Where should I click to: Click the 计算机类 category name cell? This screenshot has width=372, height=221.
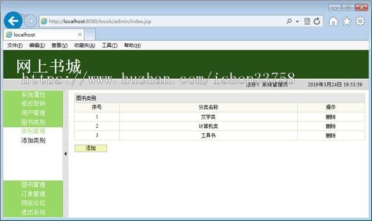pyautogui.click(x=208, y=126)
